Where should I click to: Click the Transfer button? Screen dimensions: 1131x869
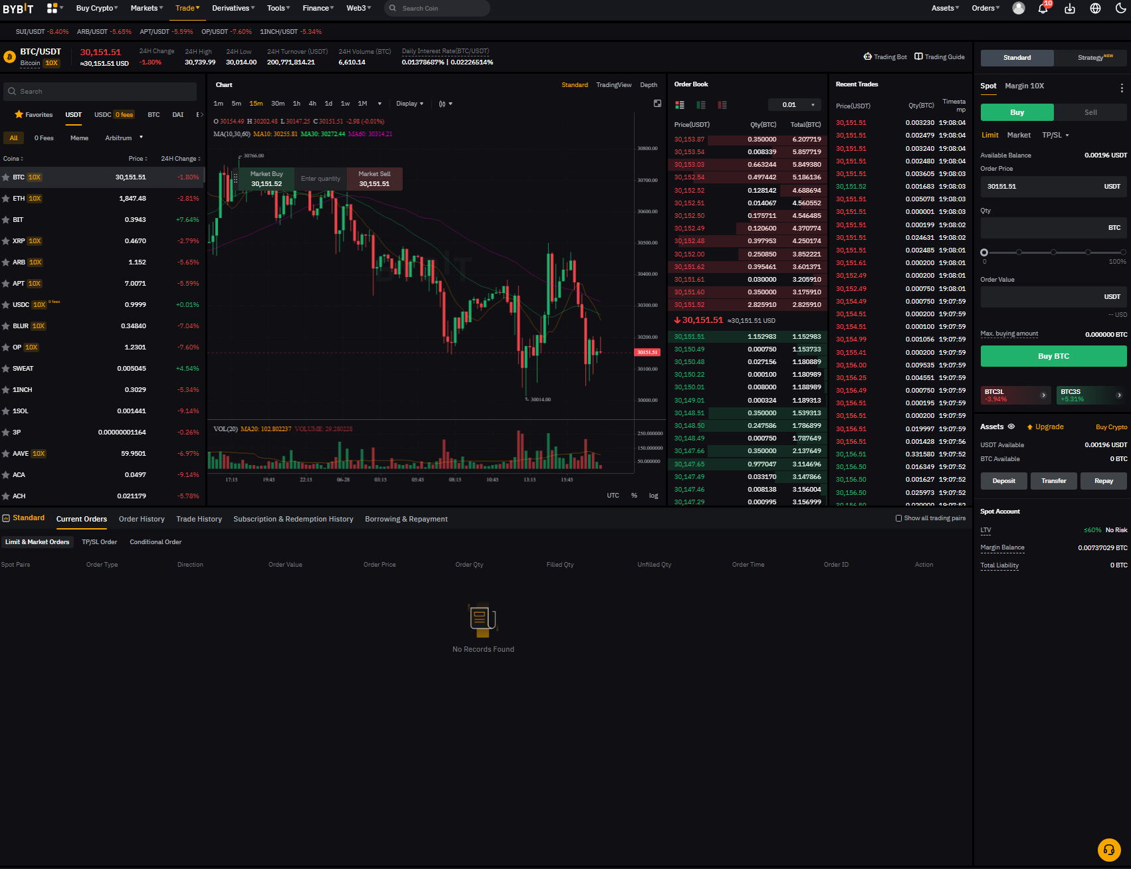[x=1053, y=481]
